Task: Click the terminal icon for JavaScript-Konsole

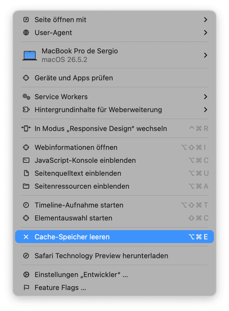Action: tap(26, 160)
